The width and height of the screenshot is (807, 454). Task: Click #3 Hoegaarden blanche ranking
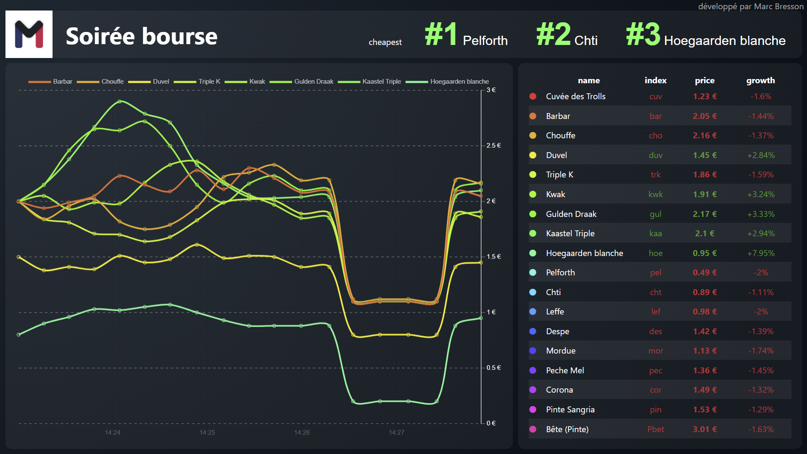tap(706, 35)
